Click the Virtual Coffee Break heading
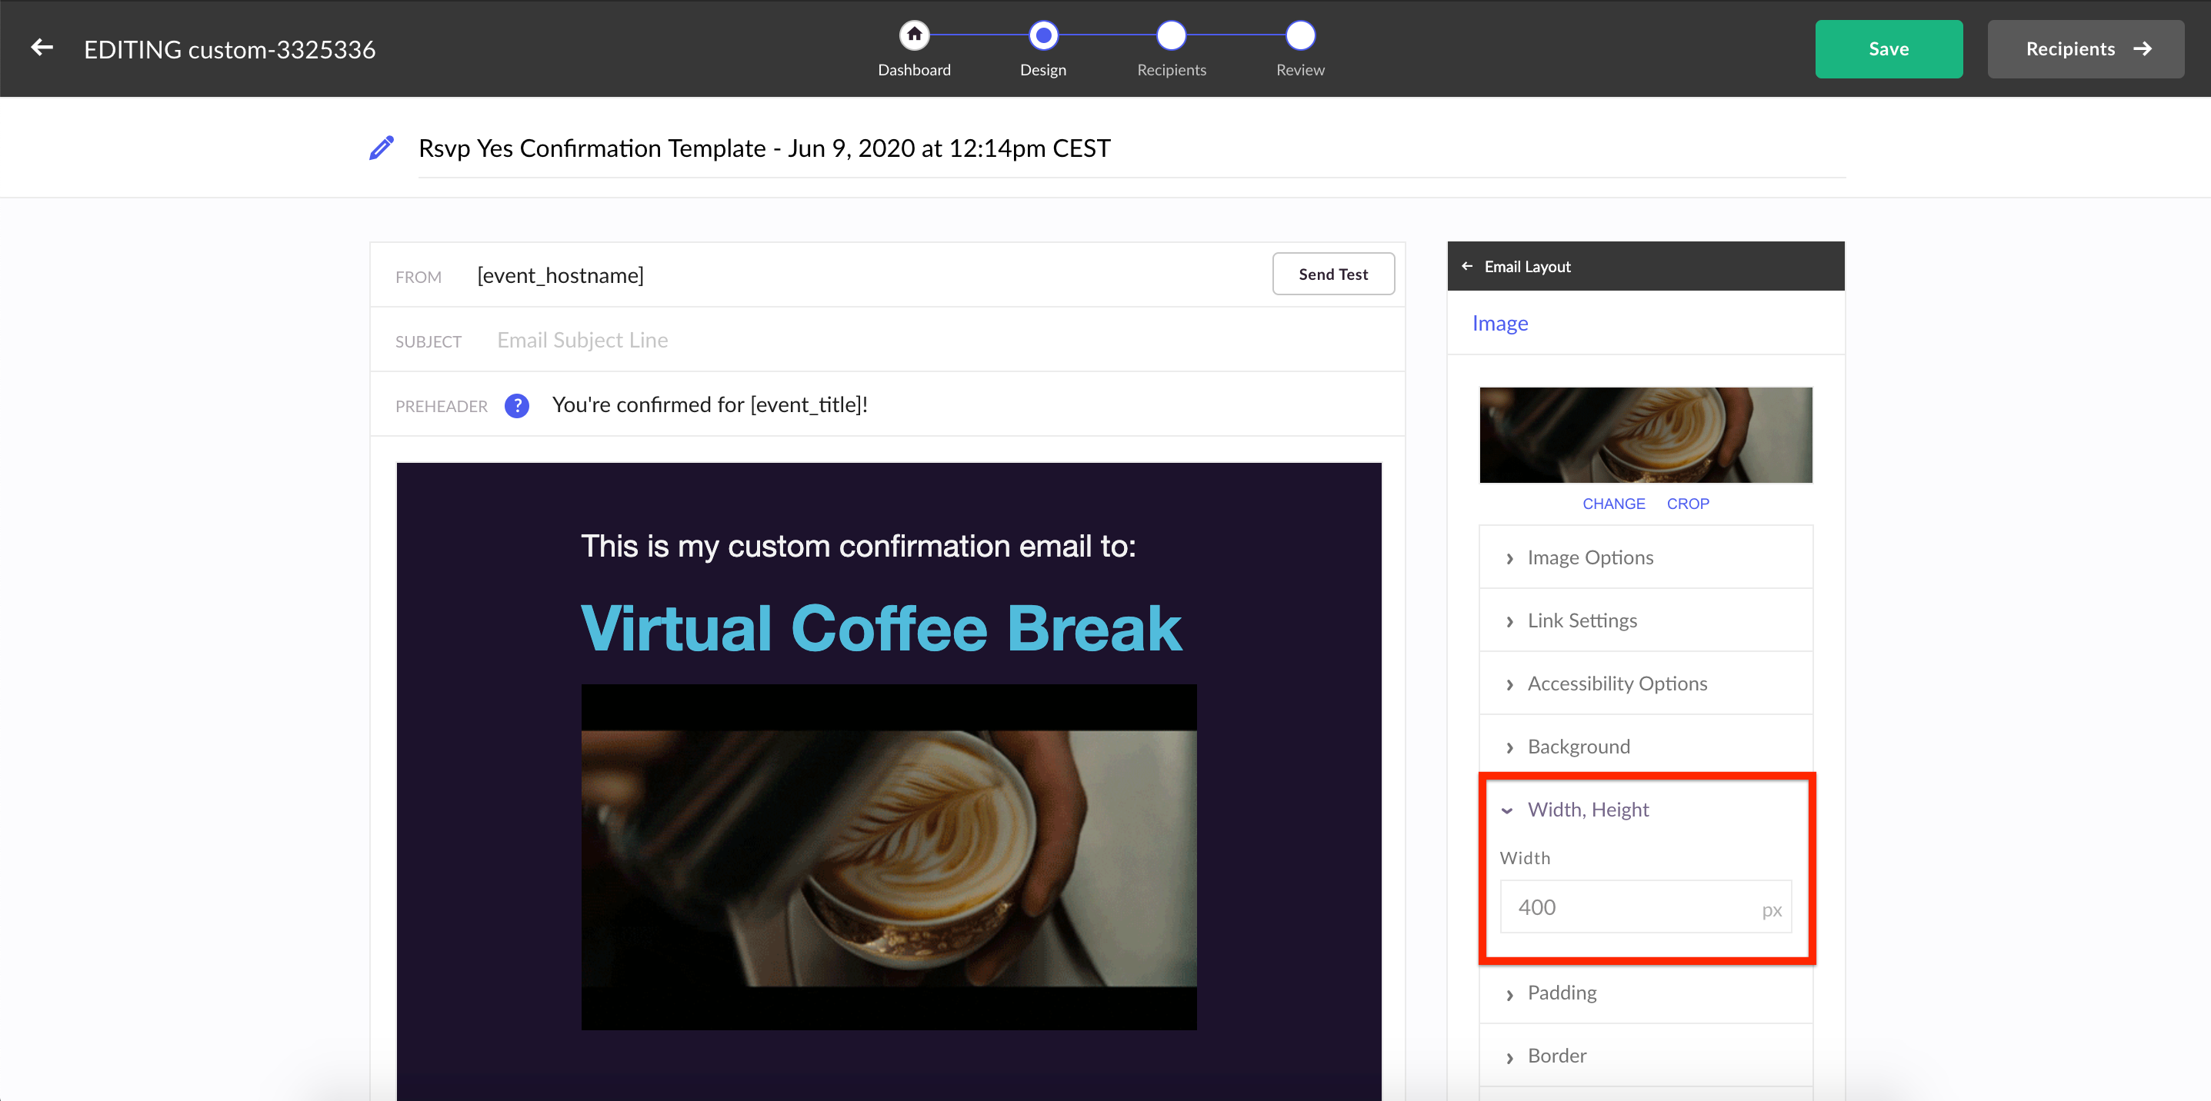This screenshot has height=1101, width=2211. [x=882, y=627]
